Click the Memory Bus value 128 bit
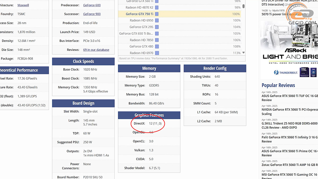 point(154,94)
